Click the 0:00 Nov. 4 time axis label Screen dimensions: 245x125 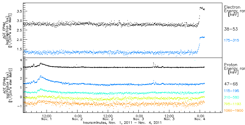200,117
